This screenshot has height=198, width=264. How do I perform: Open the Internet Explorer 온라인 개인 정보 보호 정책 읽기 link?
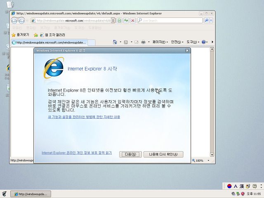77,153
